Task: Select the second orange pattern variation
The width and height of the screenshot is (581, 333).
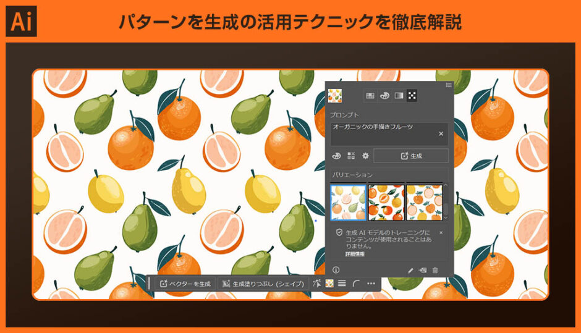Action: 386,202
